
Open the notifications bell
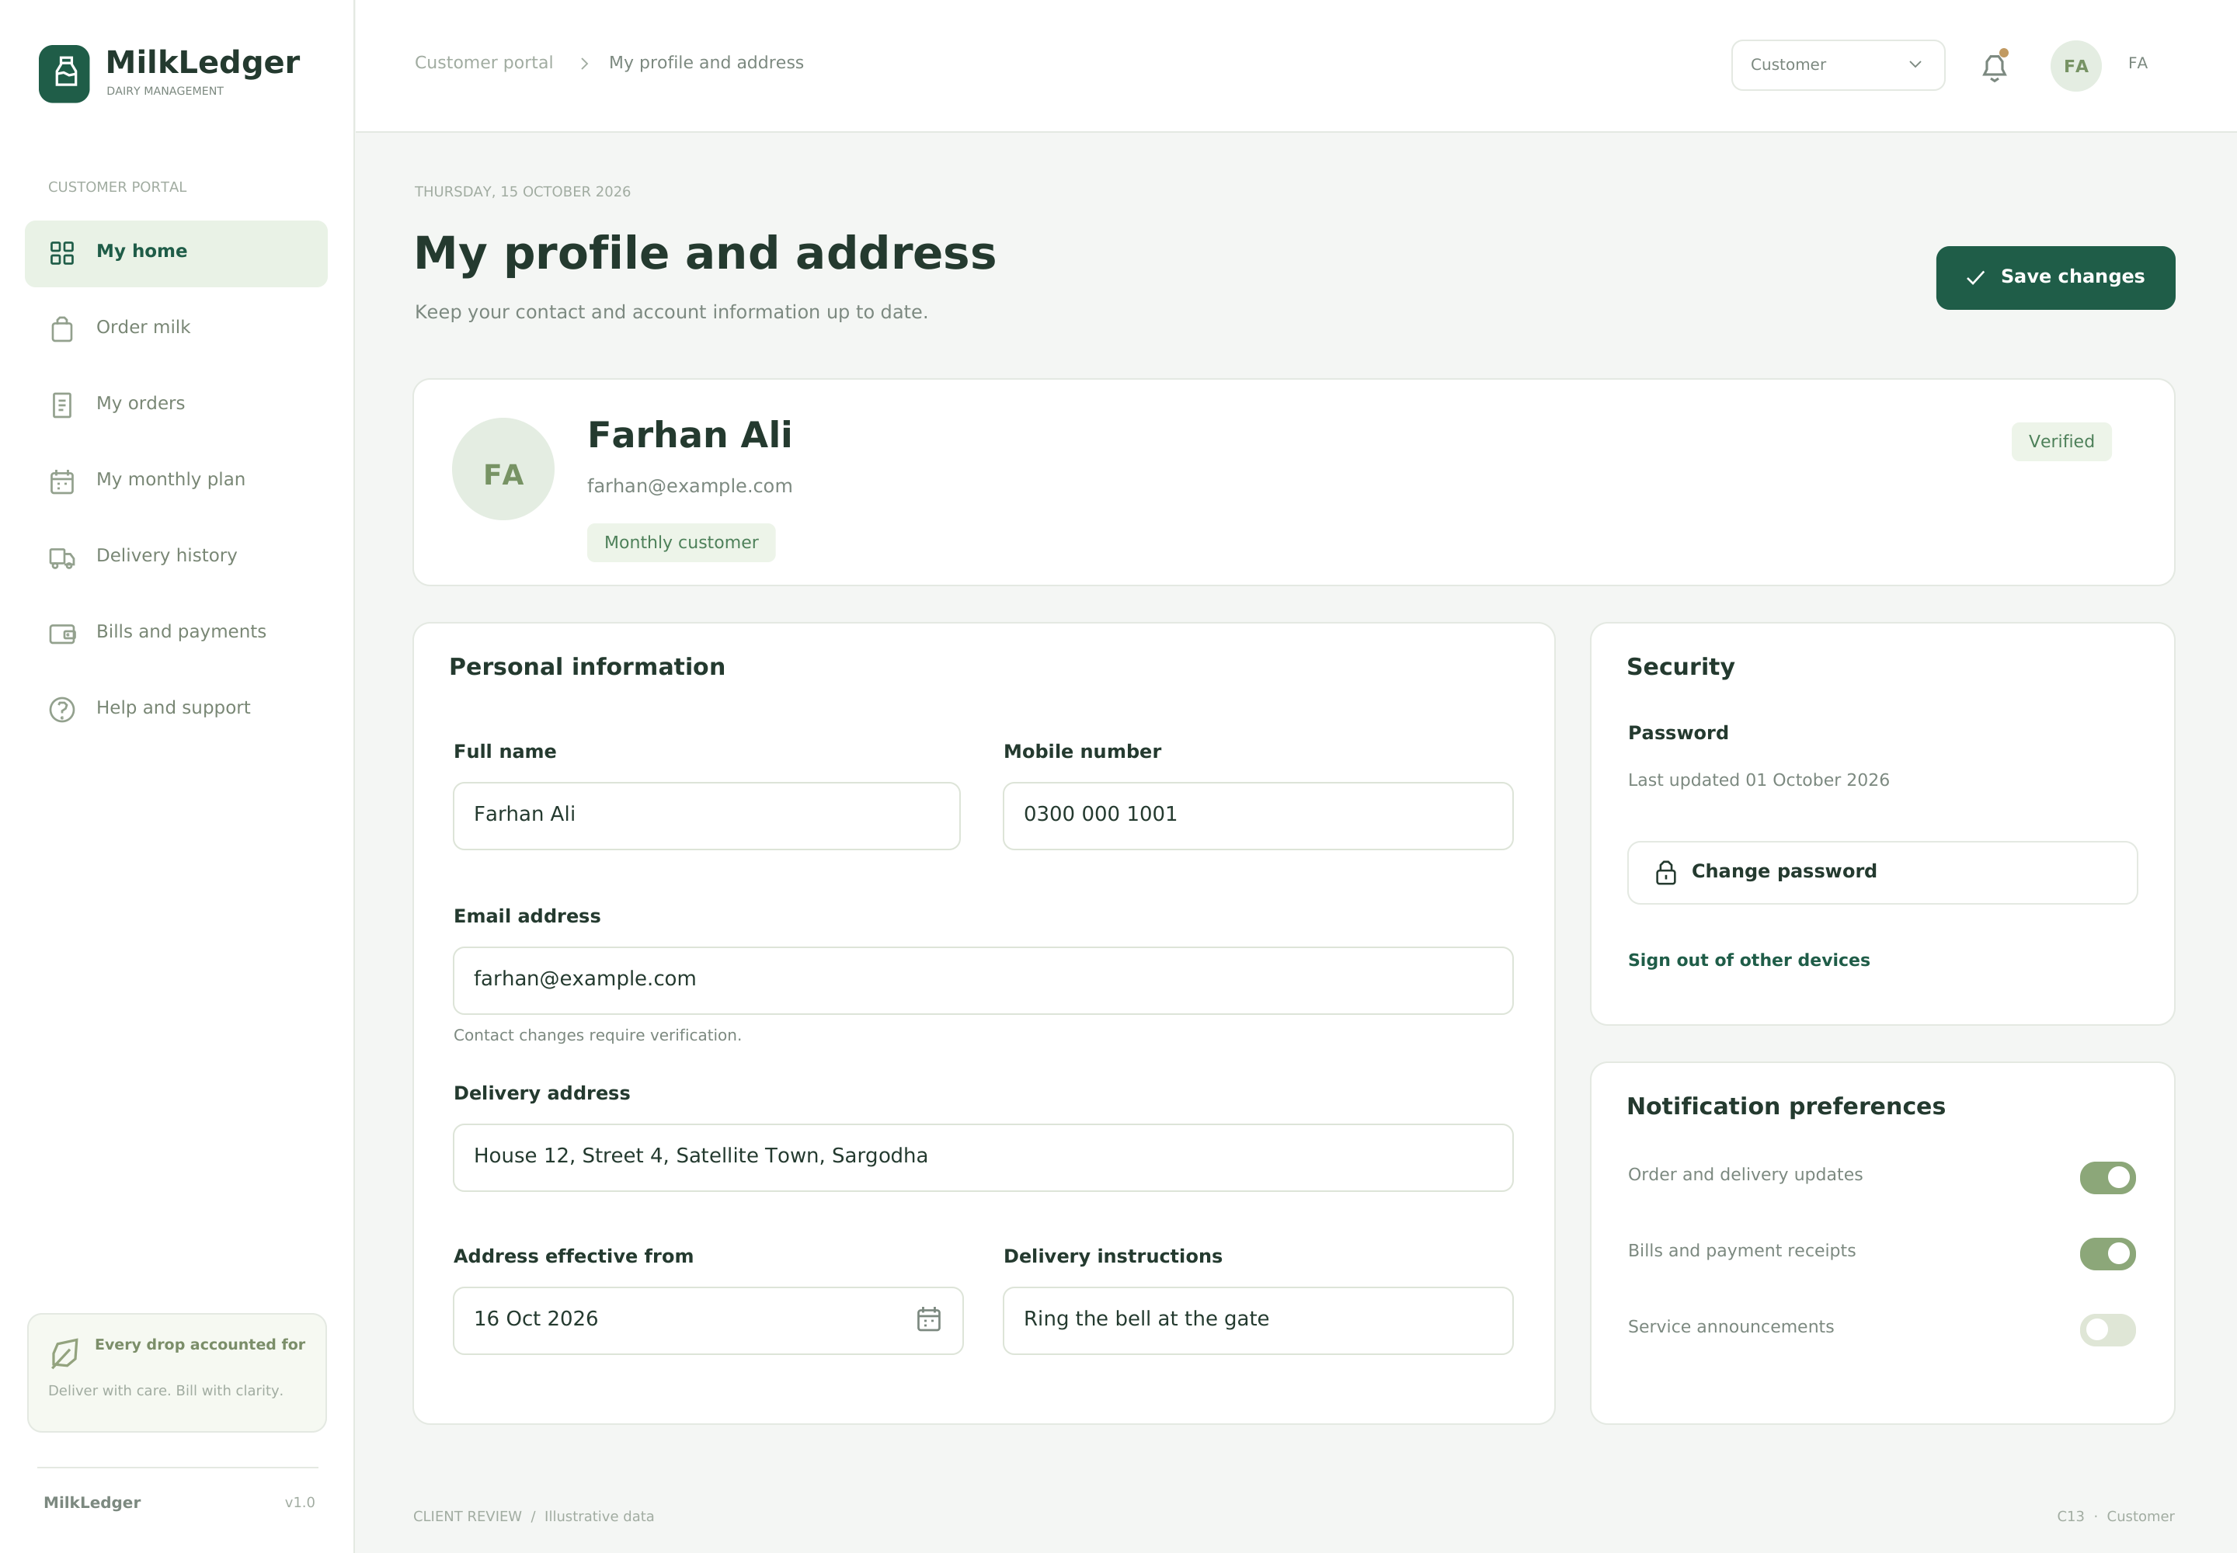1995,66
